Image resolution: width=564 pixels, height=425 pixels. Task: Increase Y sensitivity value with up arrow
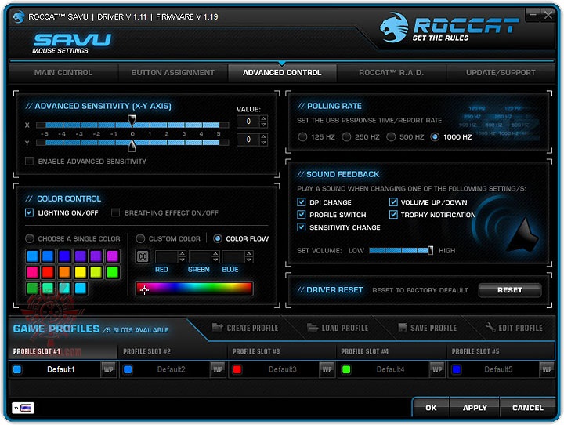click(264, 136)
